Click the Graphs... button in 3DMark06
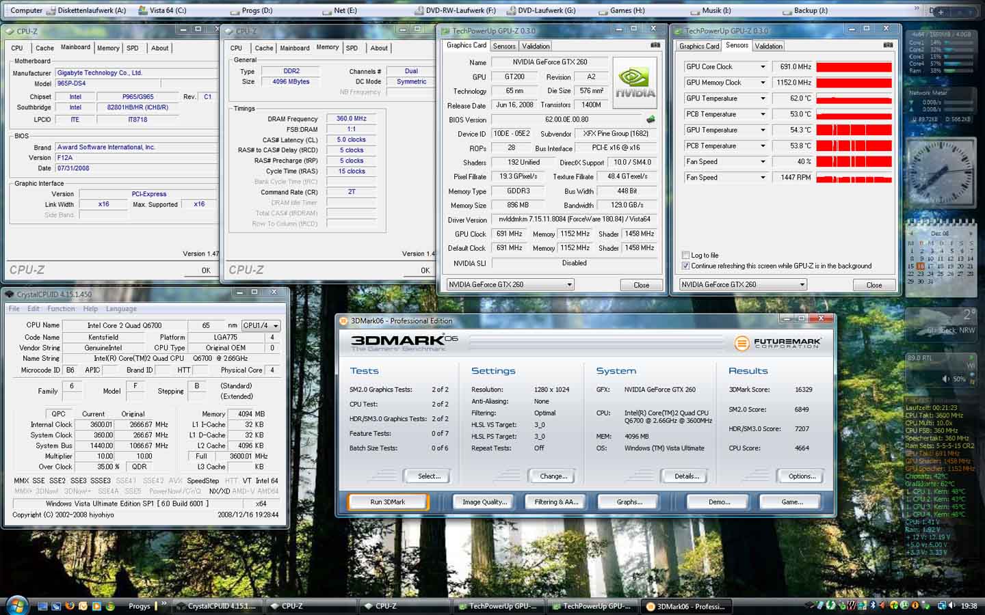The width and height of the screenshot is (985, 615). click(629, 502)
